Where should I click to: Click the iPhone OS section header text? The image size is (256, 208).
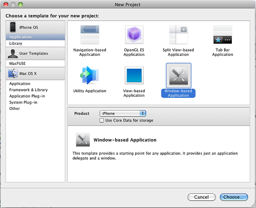29,27
